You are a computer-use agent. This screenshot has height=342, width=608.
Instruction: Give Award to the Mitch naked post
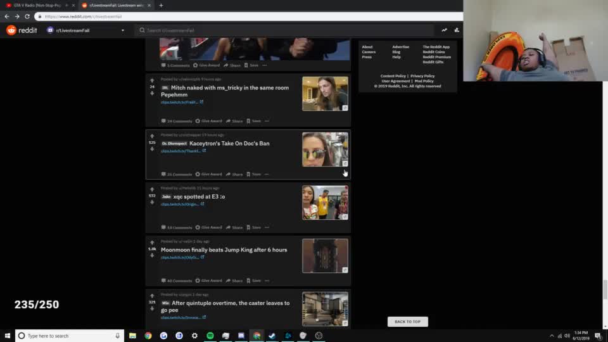[208, 121]
